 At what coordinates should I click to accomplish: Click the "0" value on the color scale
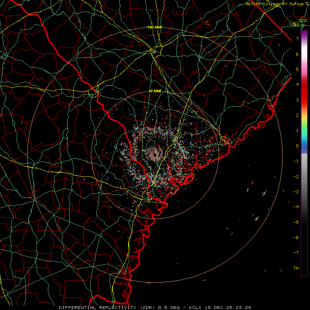coord(297,146)
